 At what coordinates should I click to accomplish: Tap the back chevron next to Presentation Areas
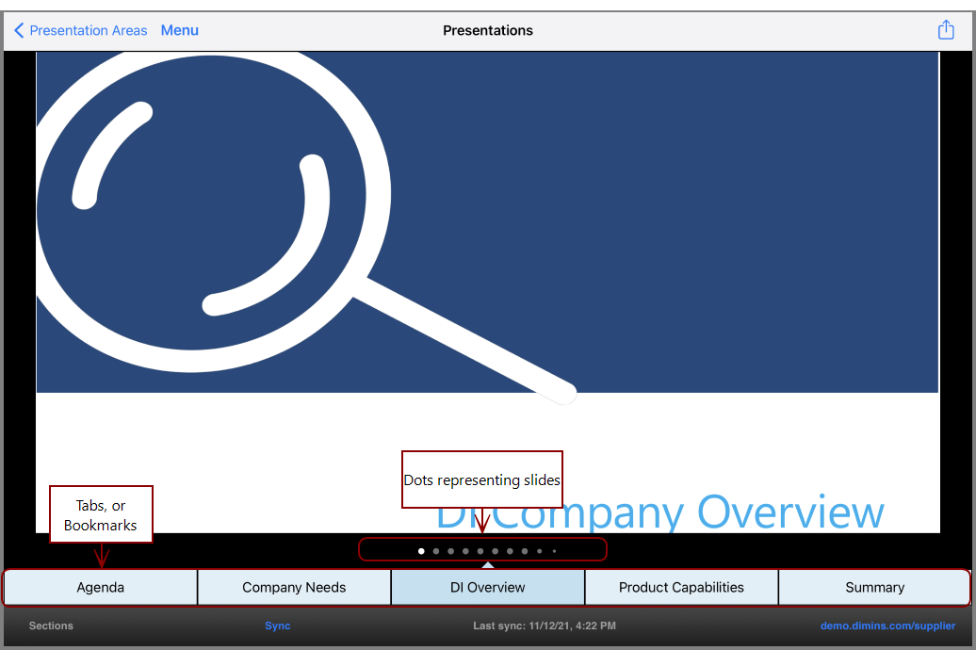pos(18,30)
